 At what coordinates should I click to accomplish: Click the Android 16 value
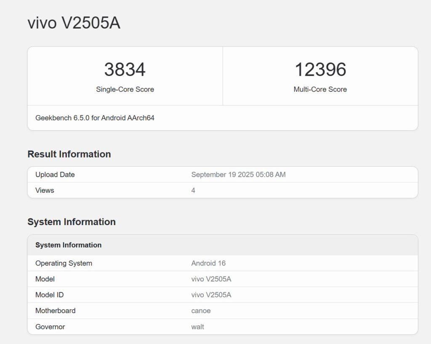[208, 263]
